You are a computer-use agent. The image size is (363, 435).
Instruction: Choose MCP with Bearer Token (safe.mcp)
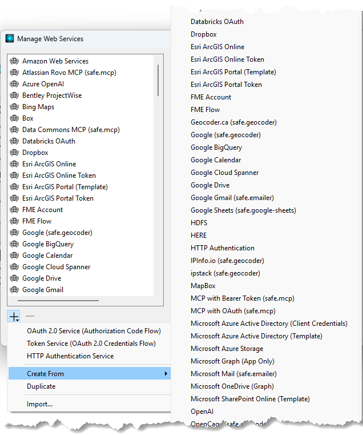click(242, 298)
